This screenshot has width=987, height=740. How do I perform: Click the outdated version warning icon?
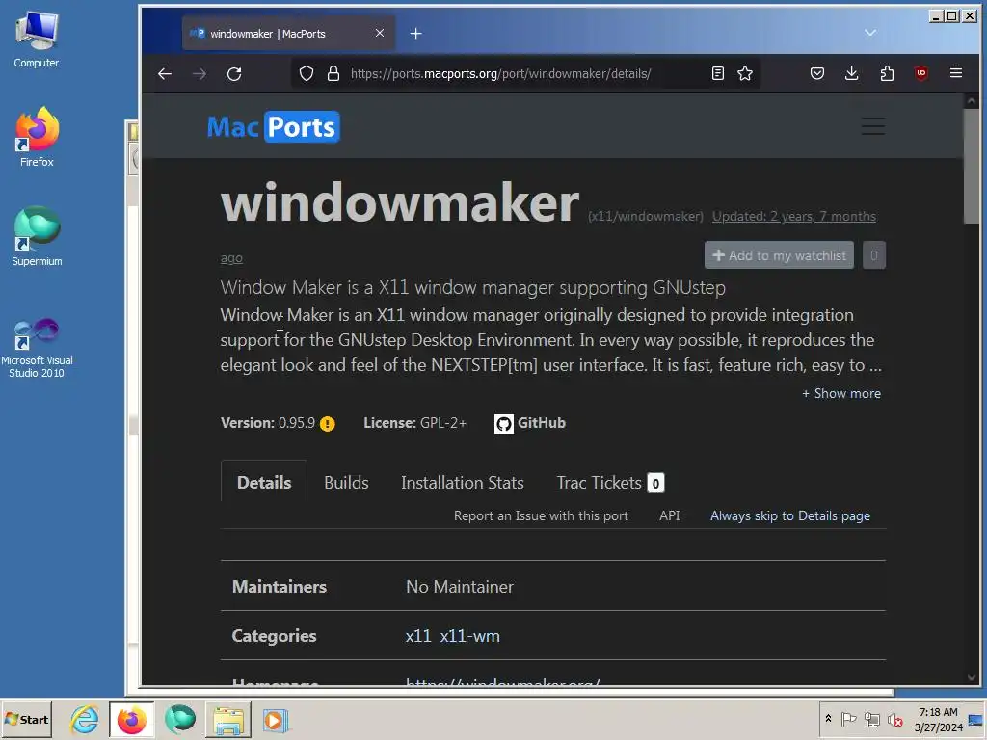[x=328, y=424]
